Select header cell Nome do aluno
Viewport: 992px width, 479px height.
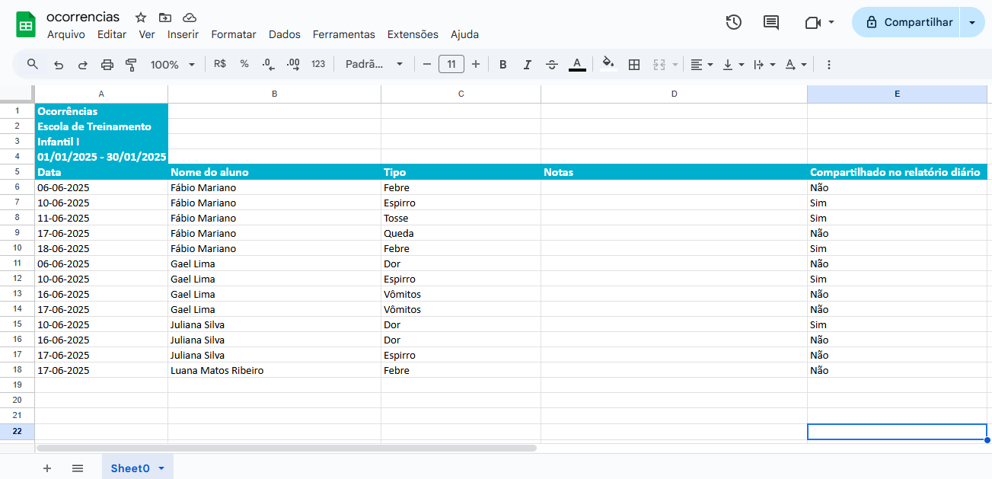(x=274, y=172)
